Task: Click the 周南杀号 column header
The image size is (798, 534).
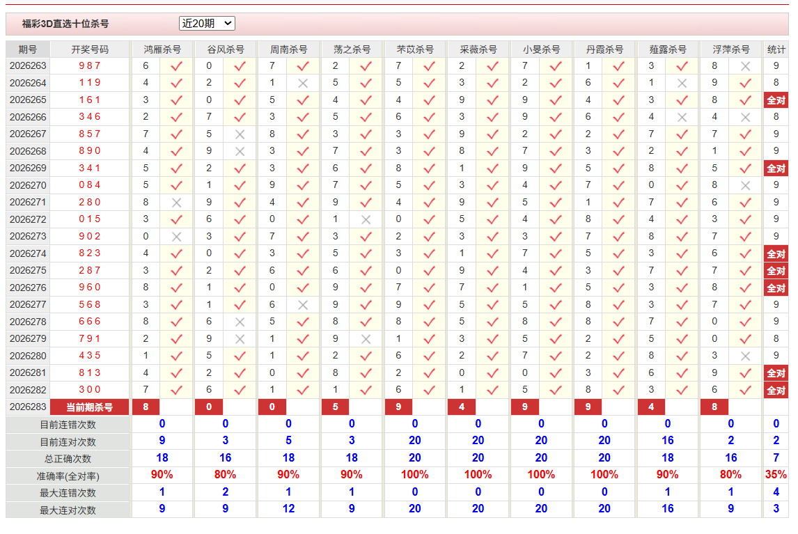Action: coord(288,49)
